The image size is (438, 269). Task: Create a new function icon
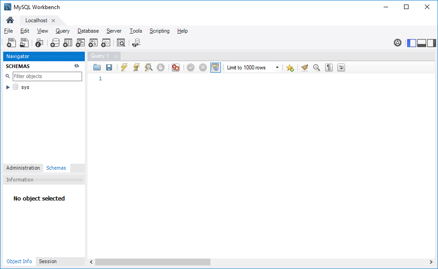pos(106,43)
